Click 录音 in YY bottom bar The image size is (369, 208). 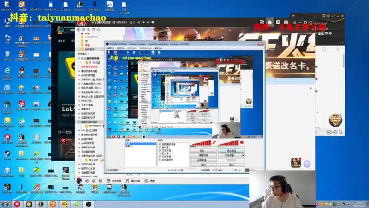[149, 181]
